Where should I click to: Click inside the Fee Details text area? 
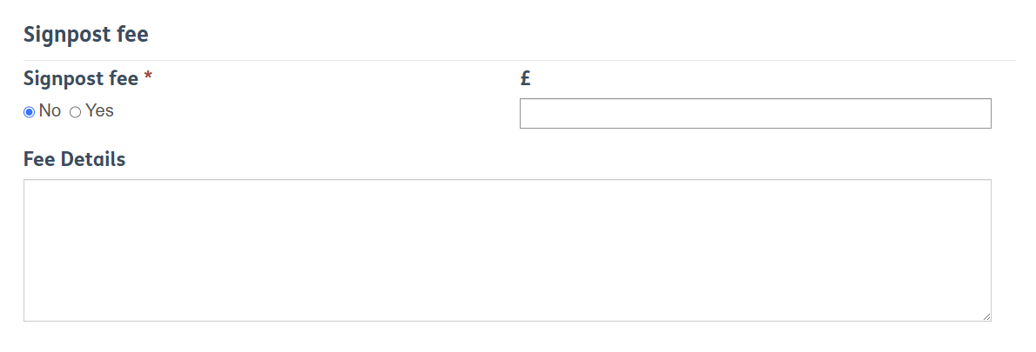click(x=507, y=250)
